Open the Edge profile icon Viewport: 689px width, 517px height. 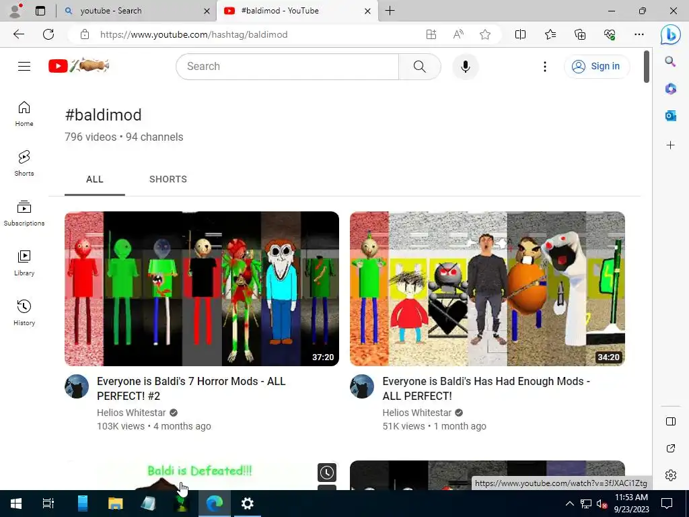click(x=16, y=11)
